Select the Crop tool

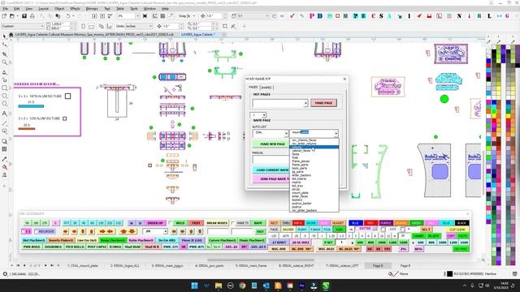4,54
